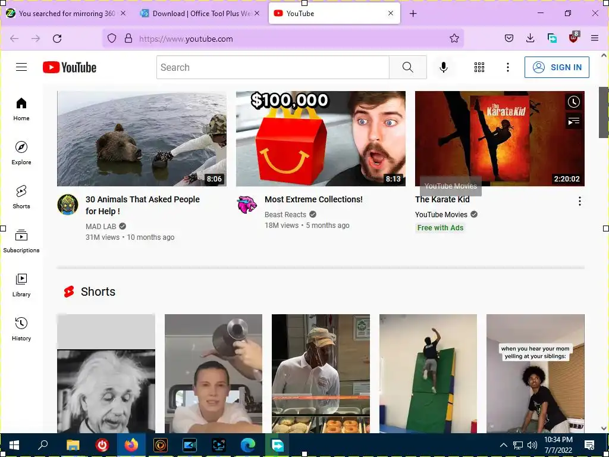Start voice search with microphone icon
This screenshot has width=609, height=457.
pyautogui.click(x=443, y=67)
